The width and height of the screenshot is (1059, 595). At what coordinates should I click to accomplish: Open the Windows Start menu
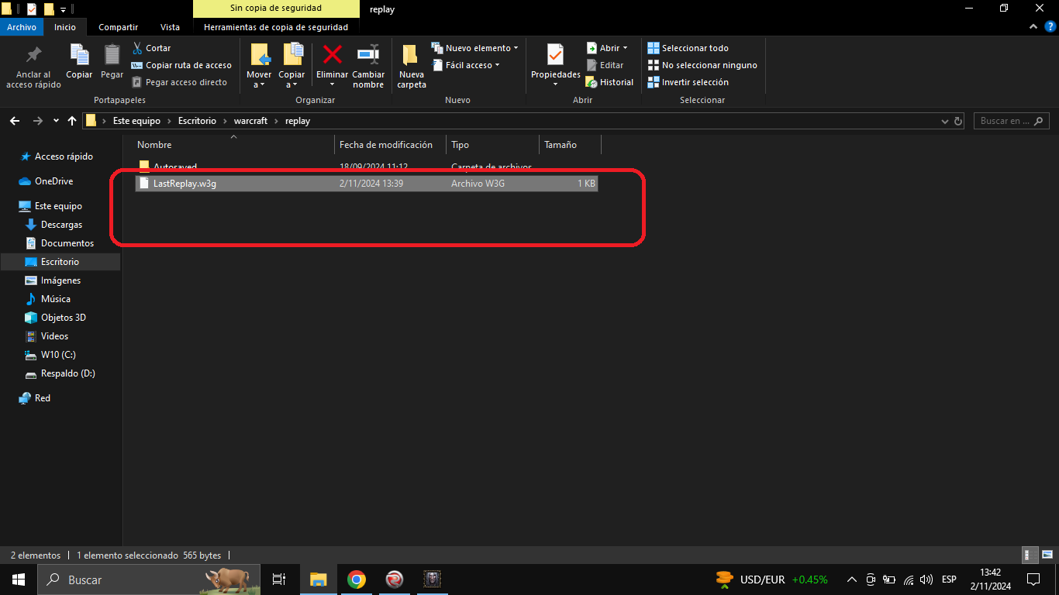click(19, 580)
